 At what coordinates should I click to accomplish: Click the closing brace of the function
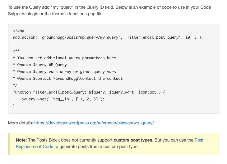tap(14, 106)
